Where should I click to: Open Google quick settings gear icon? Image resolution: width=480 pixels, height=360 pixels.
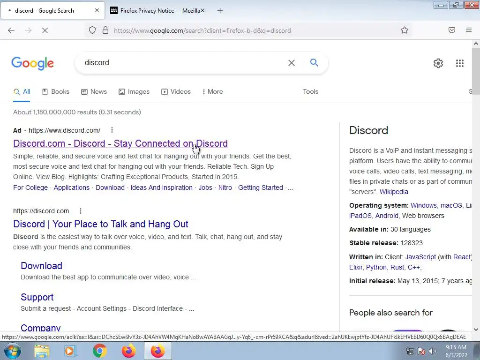[x=438, y=63]
